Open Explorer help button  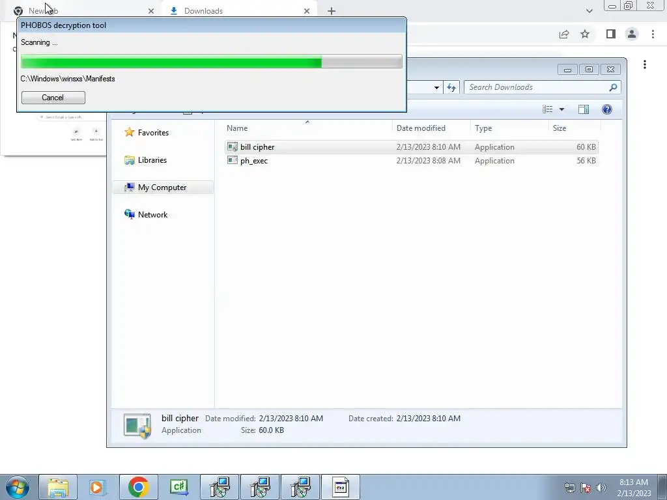(x=607, y=109)
